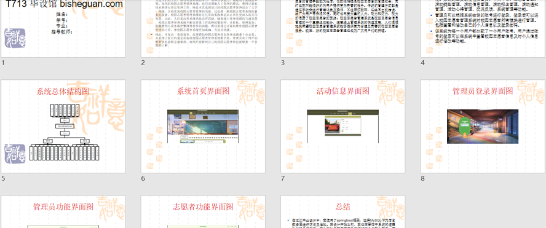Select the 总结 summary slide
This screenshot has height=228, width=546.
pyautogui.click(x=342, y=211)
